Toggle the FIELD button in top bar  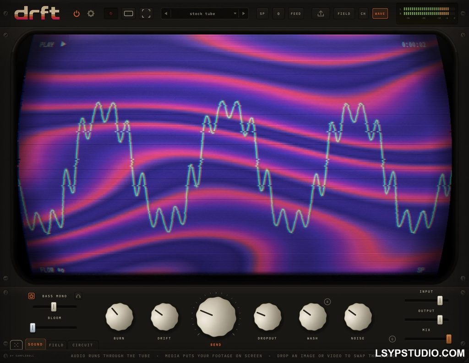[344, 13]
